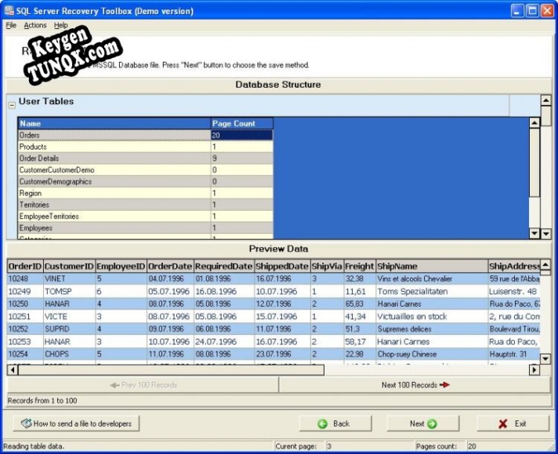Click Database Structure outer scroll up arrow

click(546, 100)
